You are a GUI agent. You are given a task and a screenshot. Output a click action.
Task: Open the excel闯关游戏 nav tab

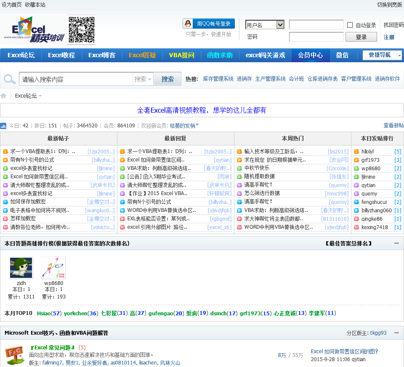click(265, 55)
